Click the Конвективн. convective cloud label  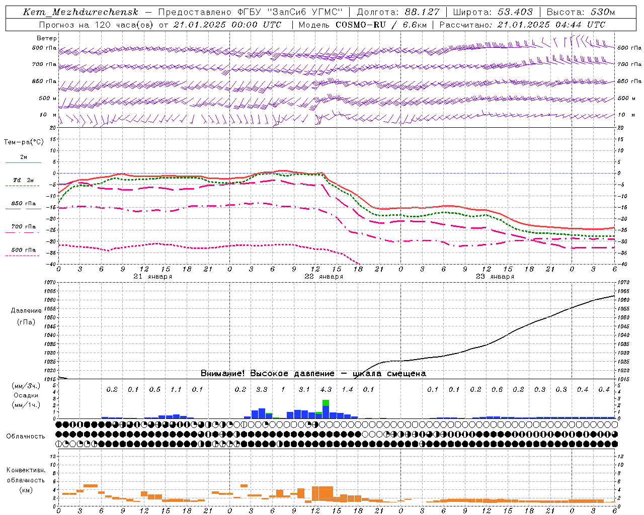pyautogui.click(x=26, y=470)
